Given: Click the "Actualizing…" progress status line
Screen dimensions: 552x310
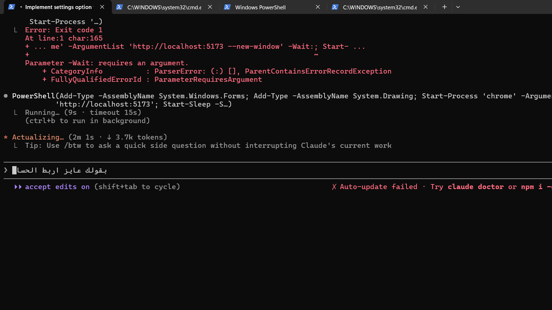Looking at the screenshot, I should 89,137.
